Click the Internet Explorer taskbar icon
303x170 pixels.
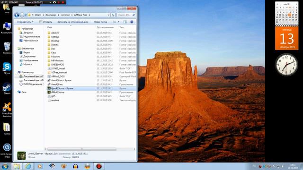[28, 166]
